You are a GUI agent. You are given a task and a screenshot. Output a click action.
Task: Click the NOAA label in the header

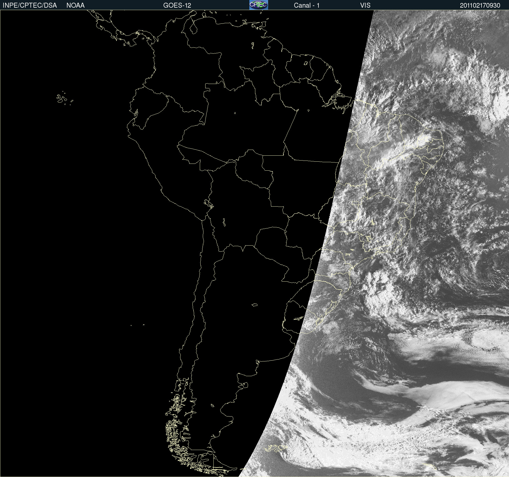[x=75, y=5]
